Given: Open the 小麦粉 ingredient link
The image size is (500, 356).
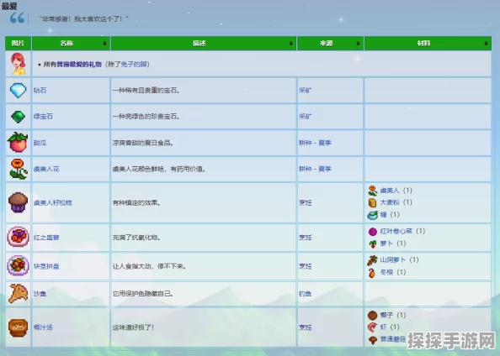Looking at the screenshot, I should [x=390, y=202].
